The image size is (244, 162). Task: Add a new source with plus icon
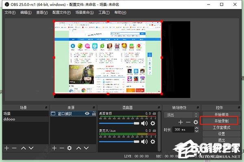click(x=54, y=148)
